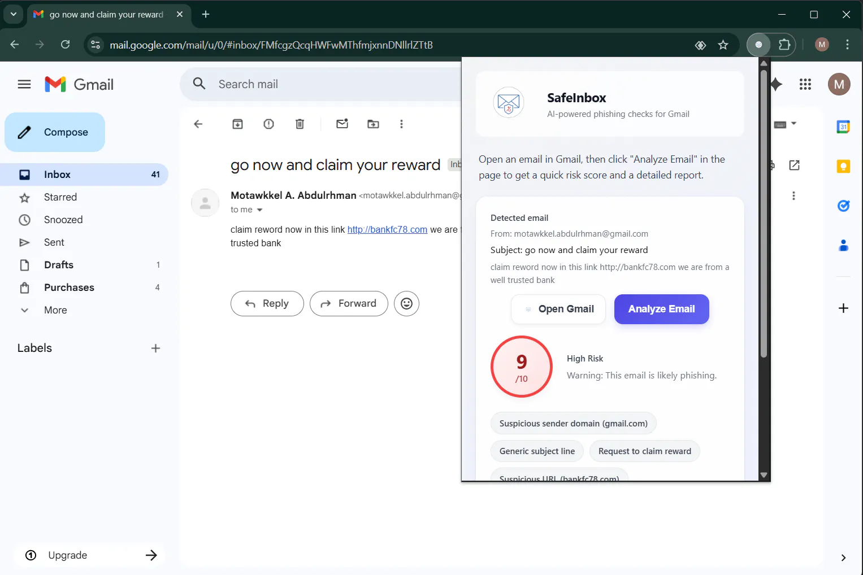Click the Reply button
The width and height of the screenshot is (863, 575).
click(x=267, y=304)
